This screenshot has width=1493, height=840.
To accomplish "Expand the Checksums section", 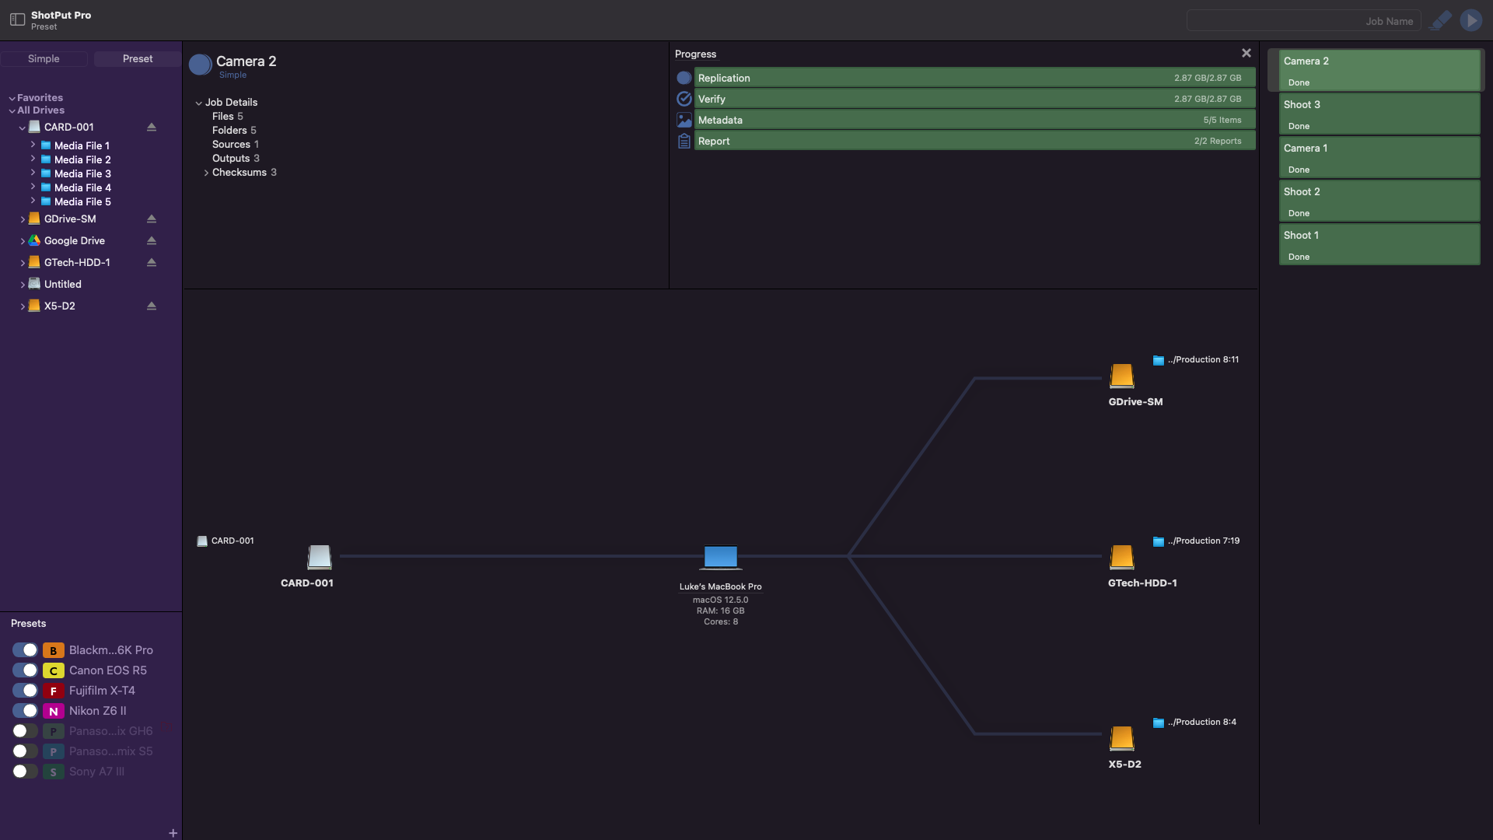I will (x=206, y=173).
